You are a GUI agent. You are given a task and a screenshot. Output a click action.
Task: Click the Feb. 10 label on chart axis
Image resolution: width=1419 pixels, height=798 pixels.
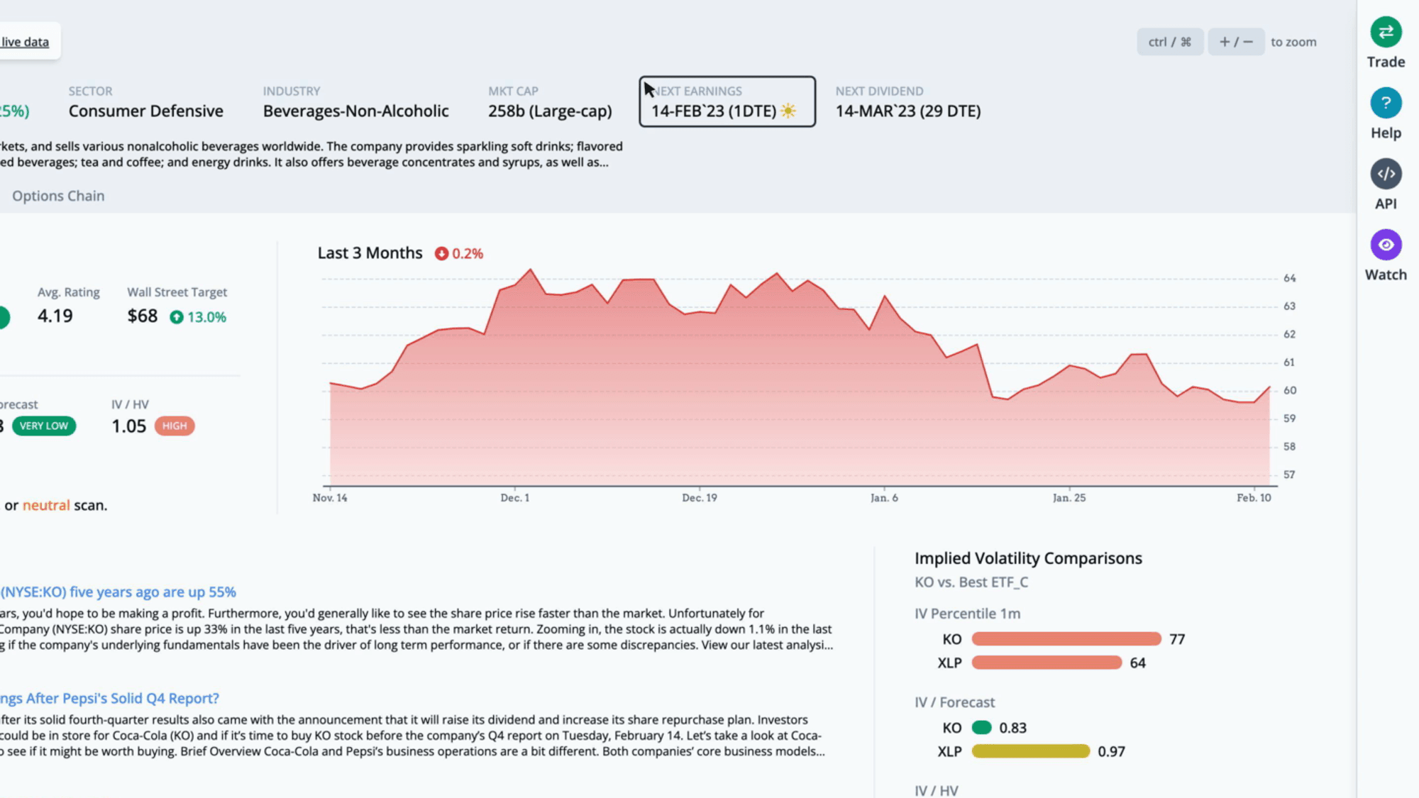point(1254,498)
